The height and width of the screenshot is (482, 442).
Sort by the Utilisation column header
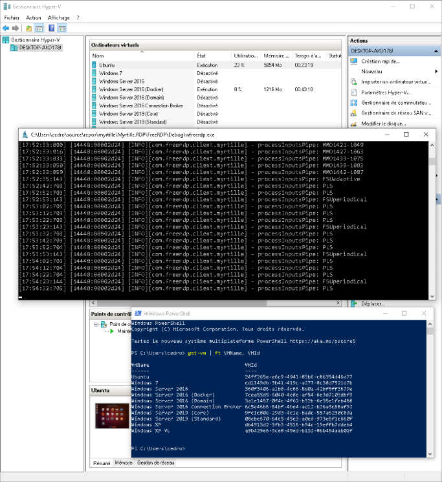246,56
